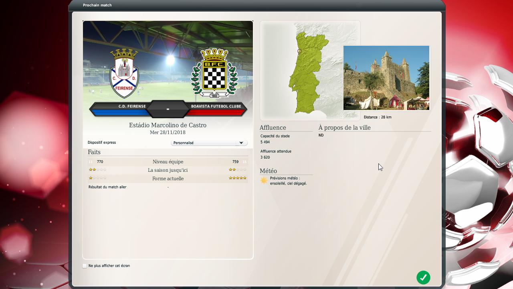Enable 'Ne plus afficher cet écran' checkbox
This screenshot has width=513, height=289.
coord(85,266)
